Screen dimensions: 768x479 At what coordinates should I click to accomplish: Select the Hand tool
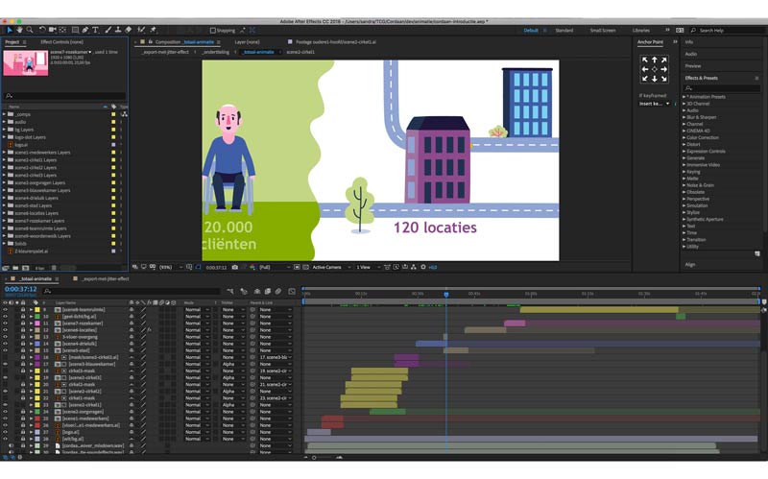(x=19, y=31)
